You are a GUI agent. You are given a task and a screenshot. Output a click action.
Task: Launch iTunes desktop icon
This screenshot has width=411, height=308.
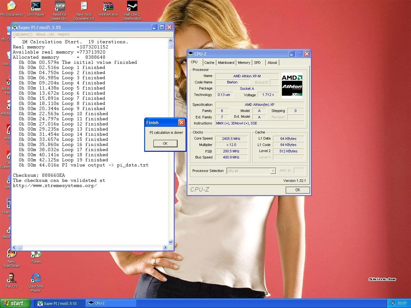(36, 256)
